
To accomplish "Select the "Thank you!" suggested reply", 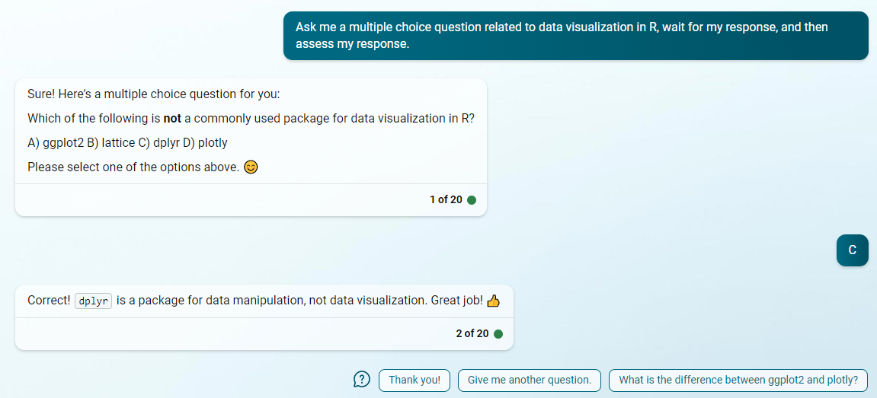I will tap(414, 380).
